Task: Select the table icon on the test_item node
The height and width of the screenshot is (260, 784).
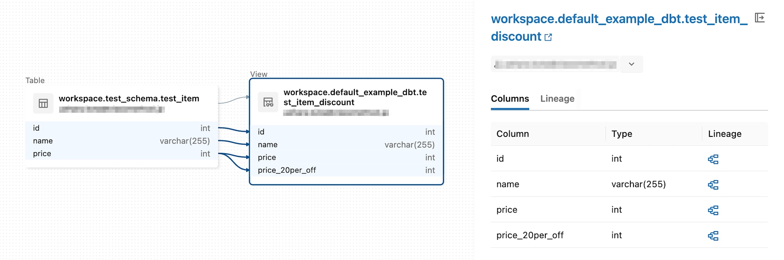Action: 43,103
